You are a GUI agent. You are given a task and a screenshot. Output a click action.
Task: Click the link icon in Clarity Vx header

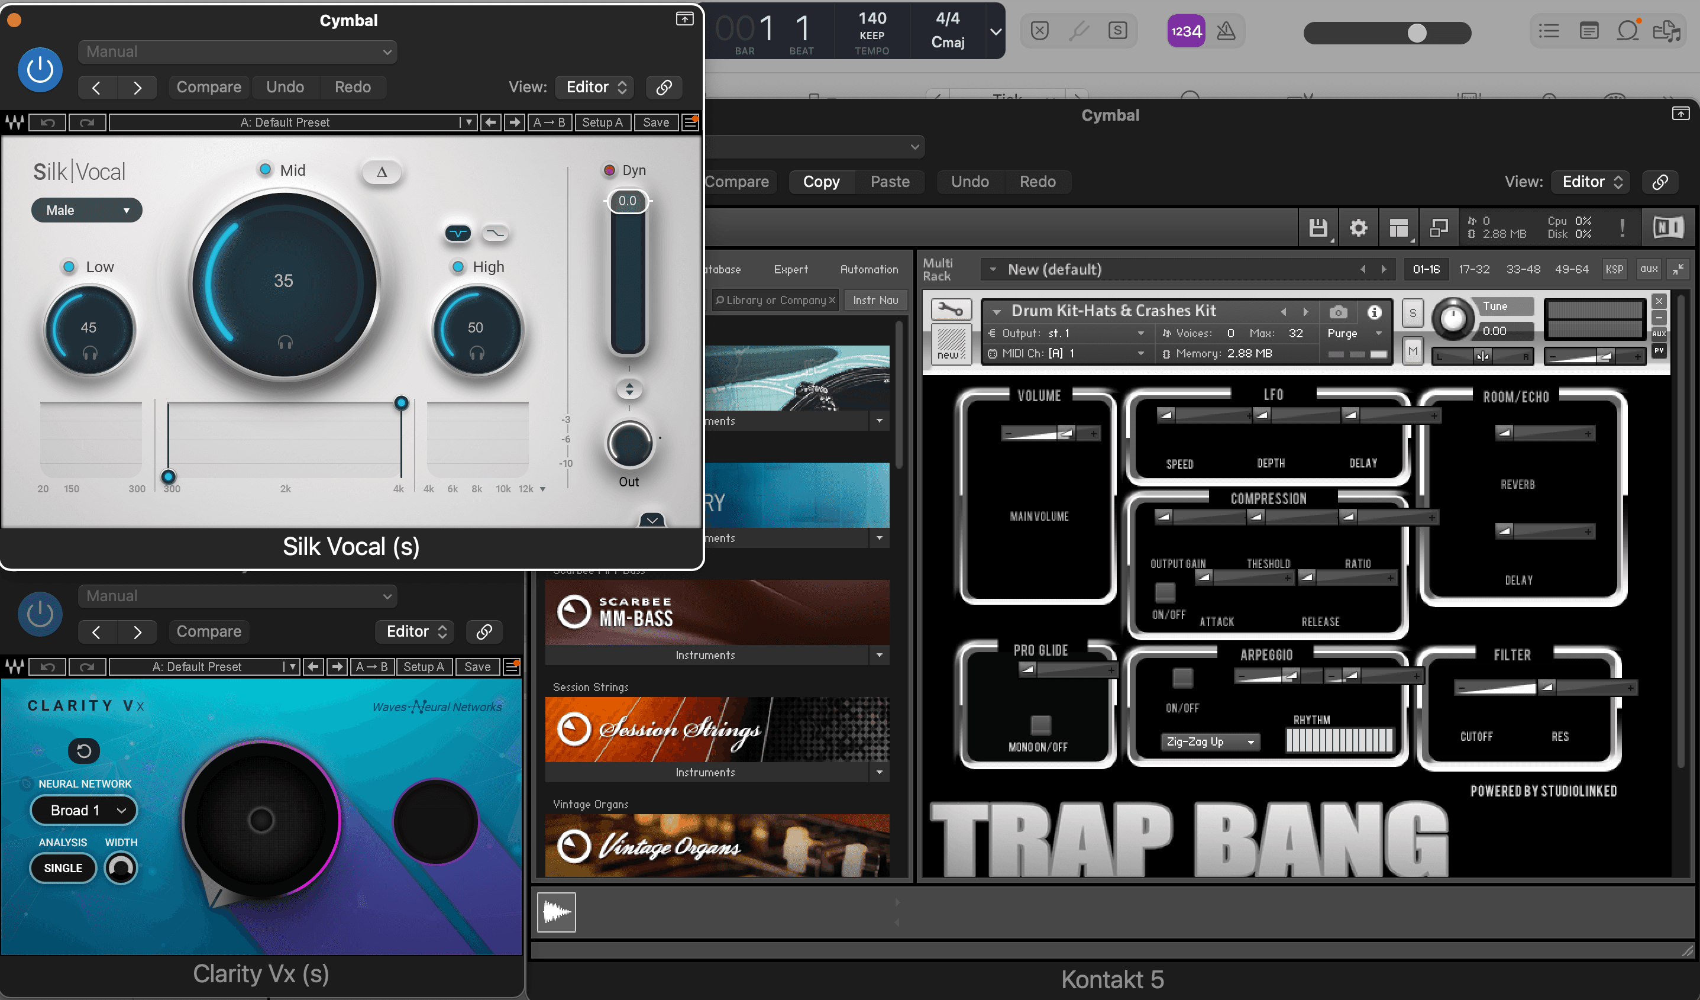pyautogui.click(x=484, y=631)
